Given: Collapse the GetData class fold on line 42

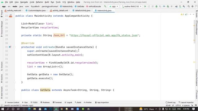Looking at the screenshot, I should (15, 90).
